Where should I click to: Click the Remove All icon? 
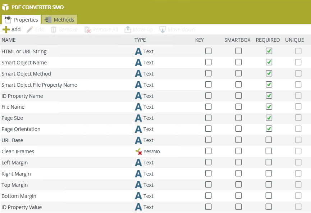[88, 30]
